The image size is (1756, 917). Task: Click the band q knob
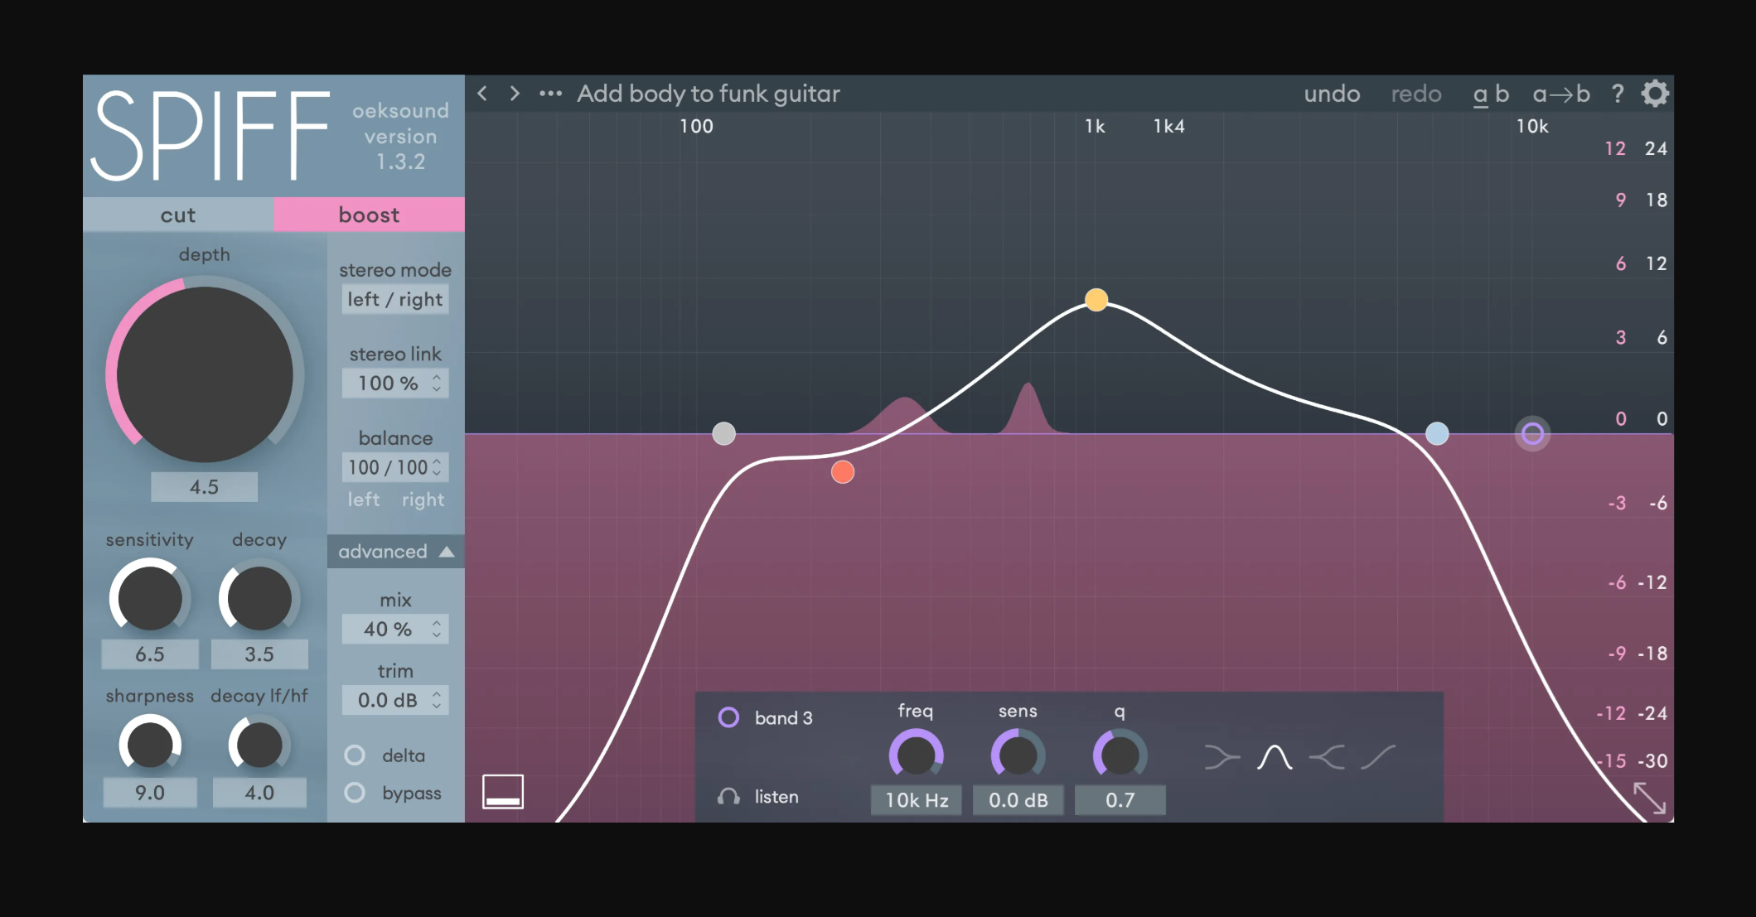pos(1120,755)
